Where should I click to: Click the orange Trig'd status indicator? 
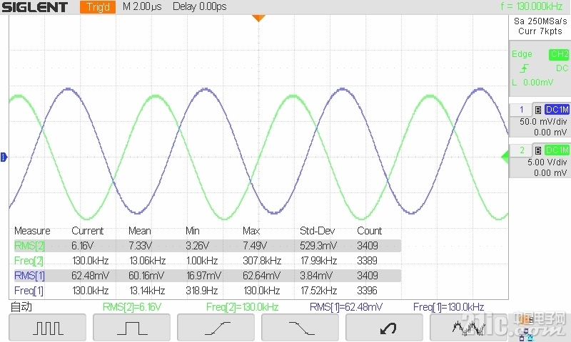click(x=98, y=7)
